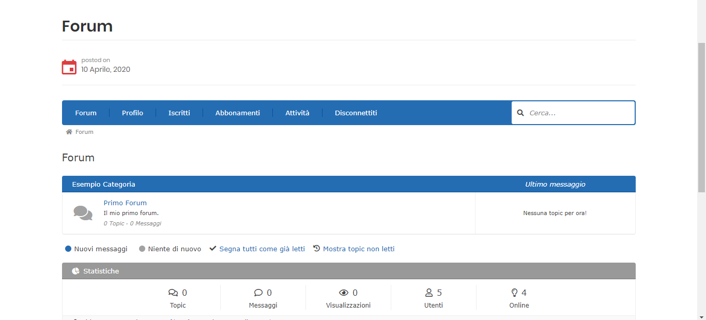The image size is (706, 320).
Task: Click the pie chart icon in Statistiche header
Action: pyautogui.click(x=76, y=271)
